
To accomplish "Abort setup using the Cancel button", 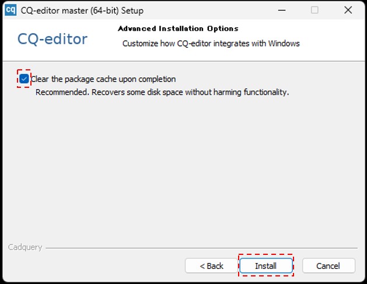I will [328, 266].
